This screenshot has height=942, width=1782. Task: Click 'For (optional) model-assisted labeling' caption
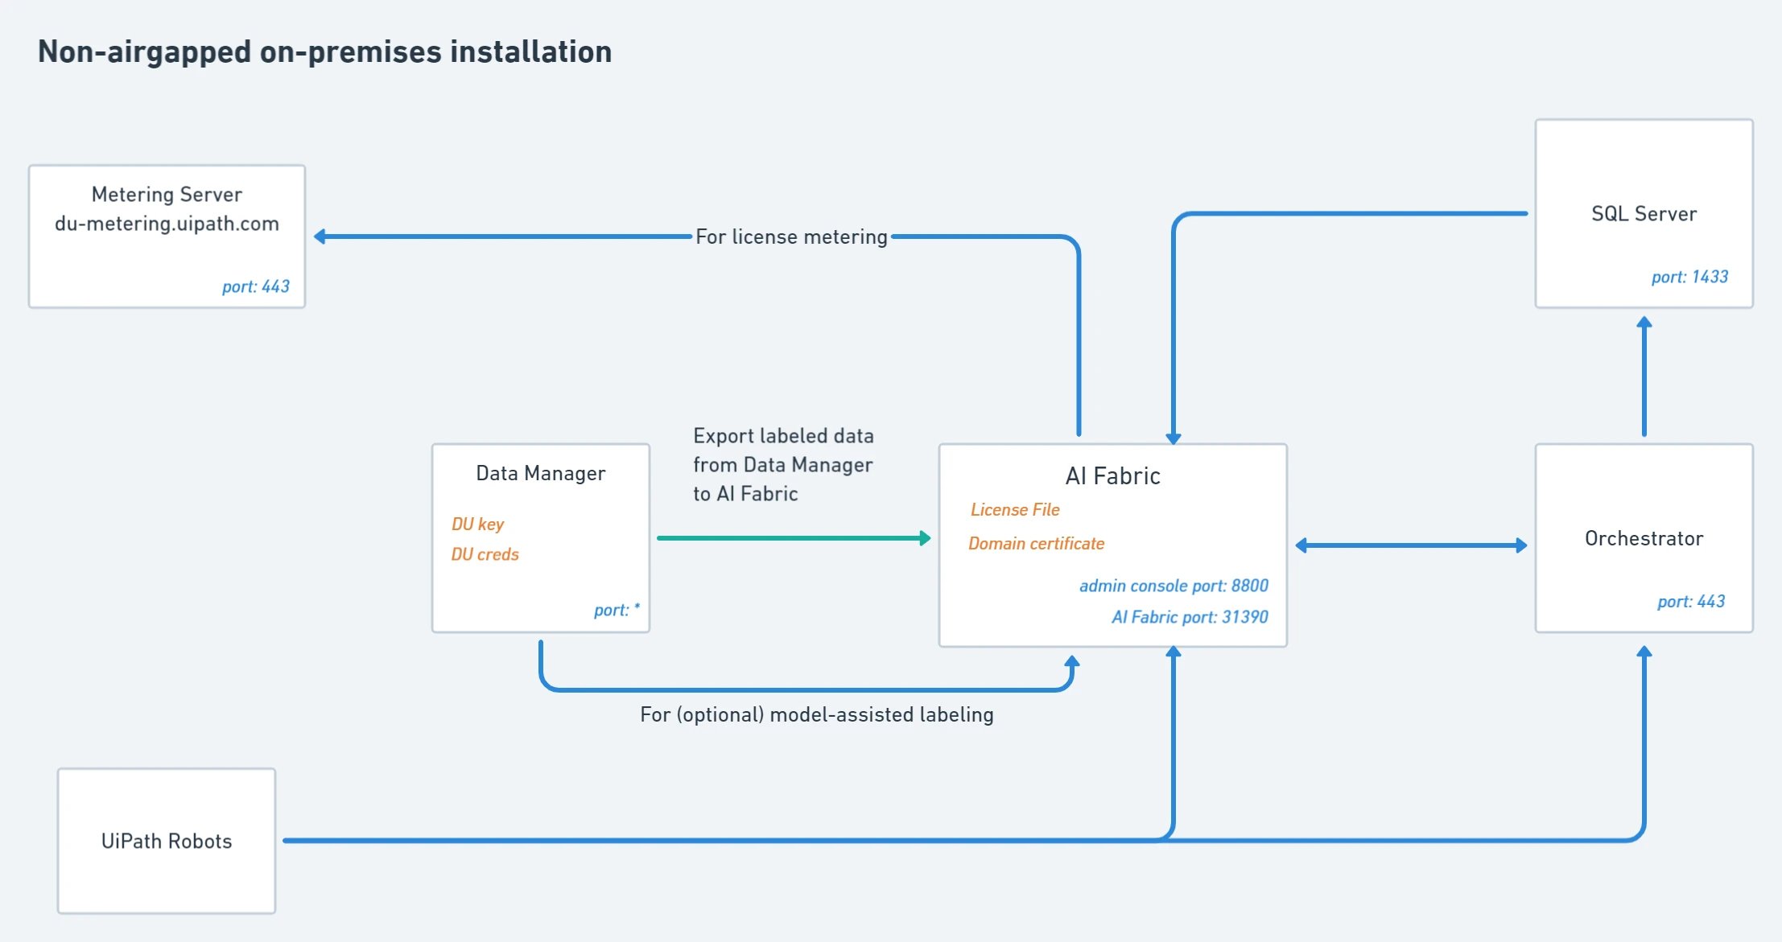817,714
